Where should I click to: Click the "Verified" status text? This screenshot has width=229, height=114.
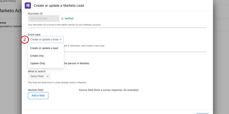click(69, 19)
